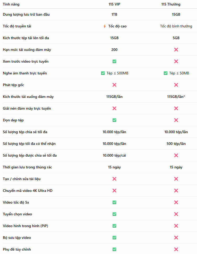Click the green check beside Tệp ≤ 500MB
Screen dimensions: 197x254
tap(103, 73)
